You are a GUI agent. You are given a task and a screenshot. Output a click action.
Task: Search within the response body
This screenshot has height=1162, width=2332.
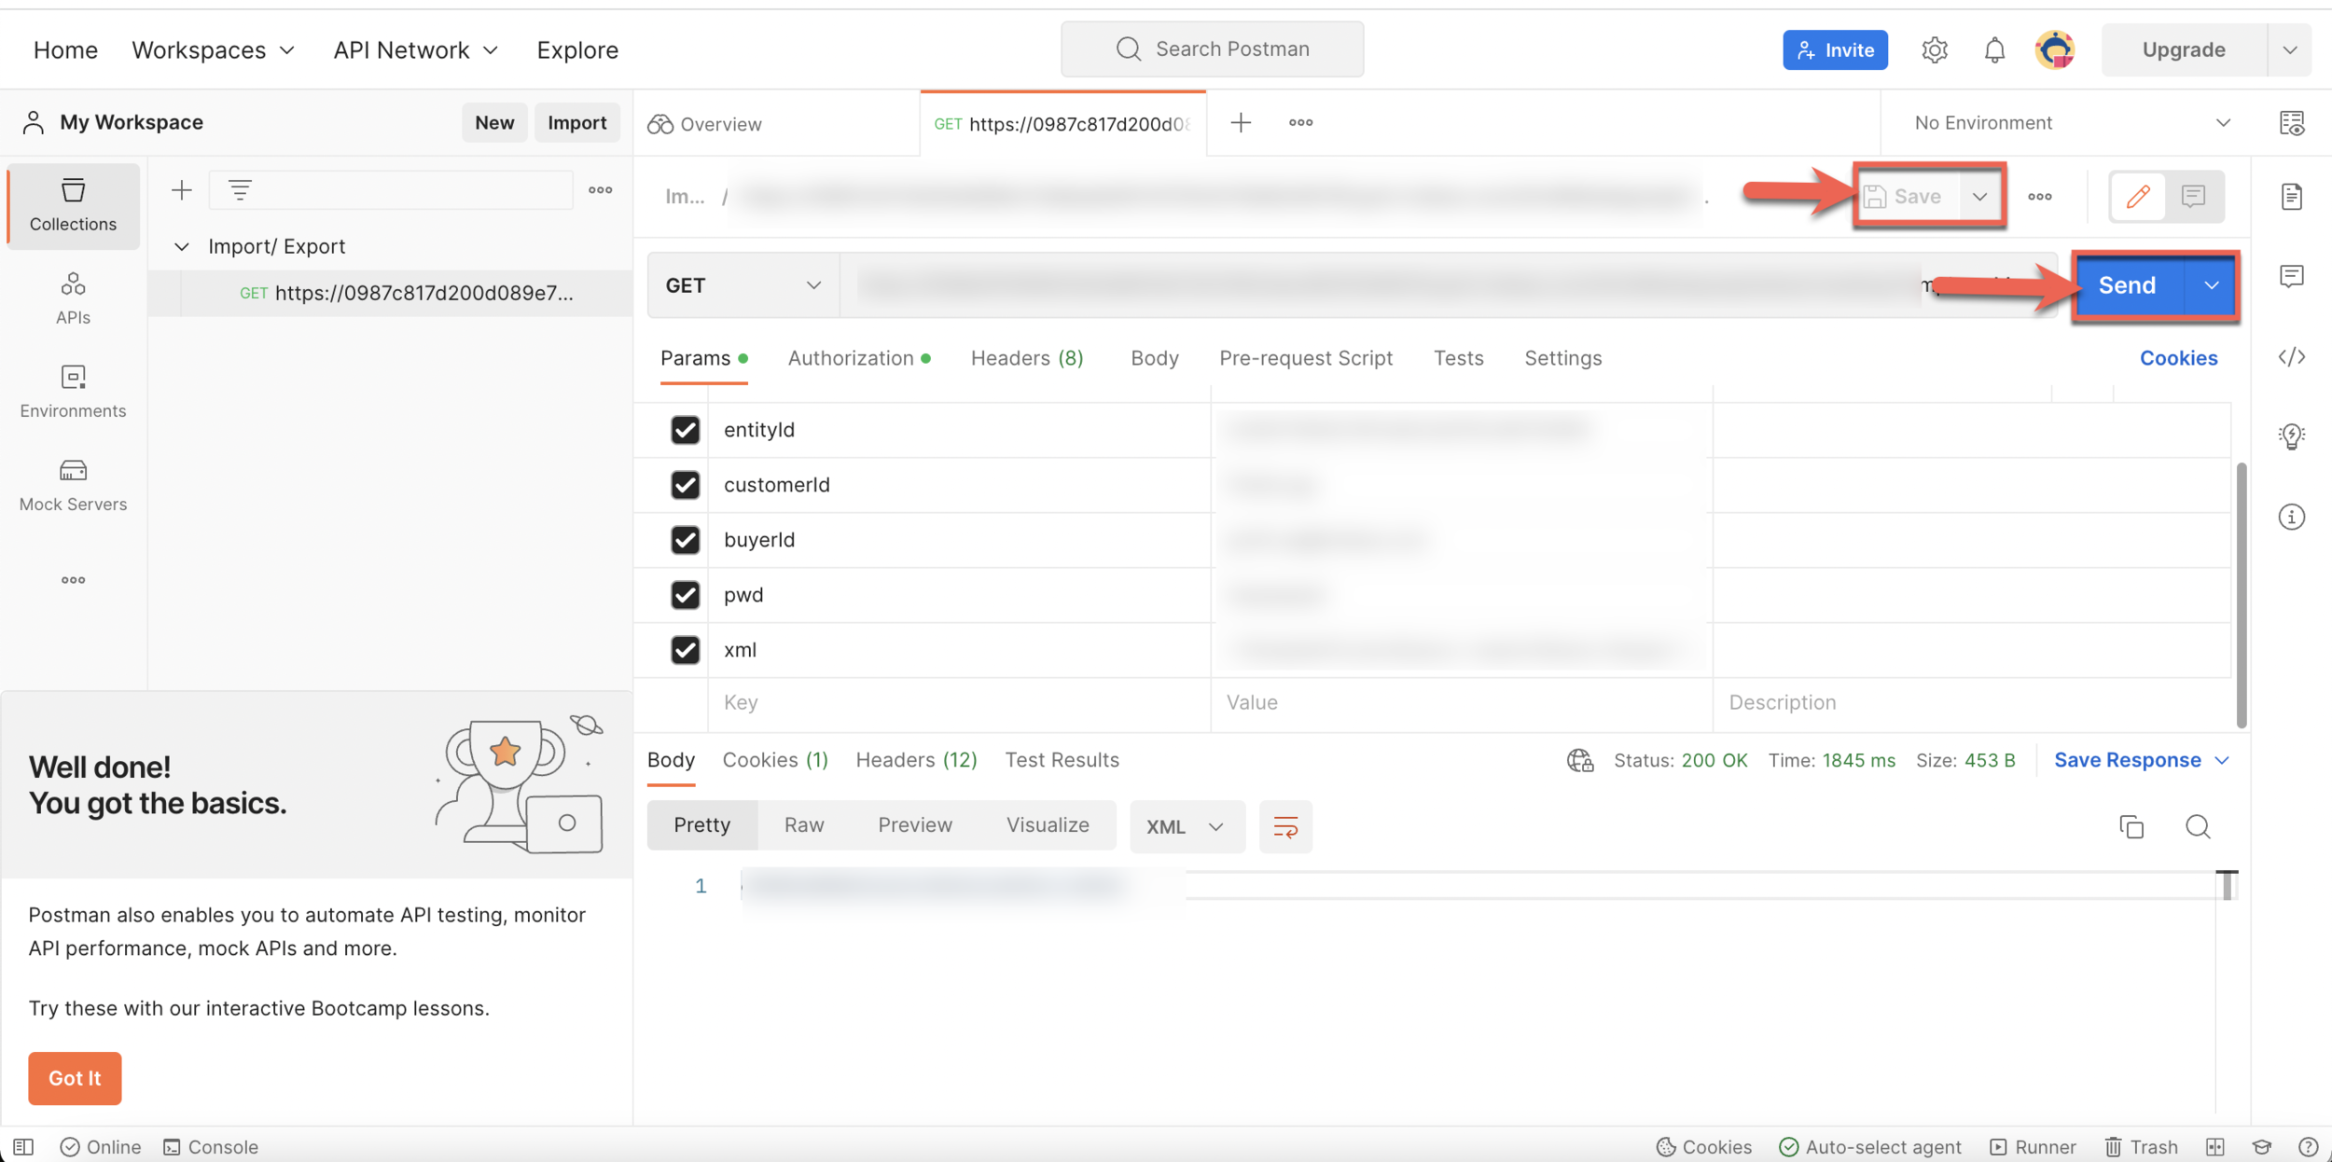pos(2198,826)
